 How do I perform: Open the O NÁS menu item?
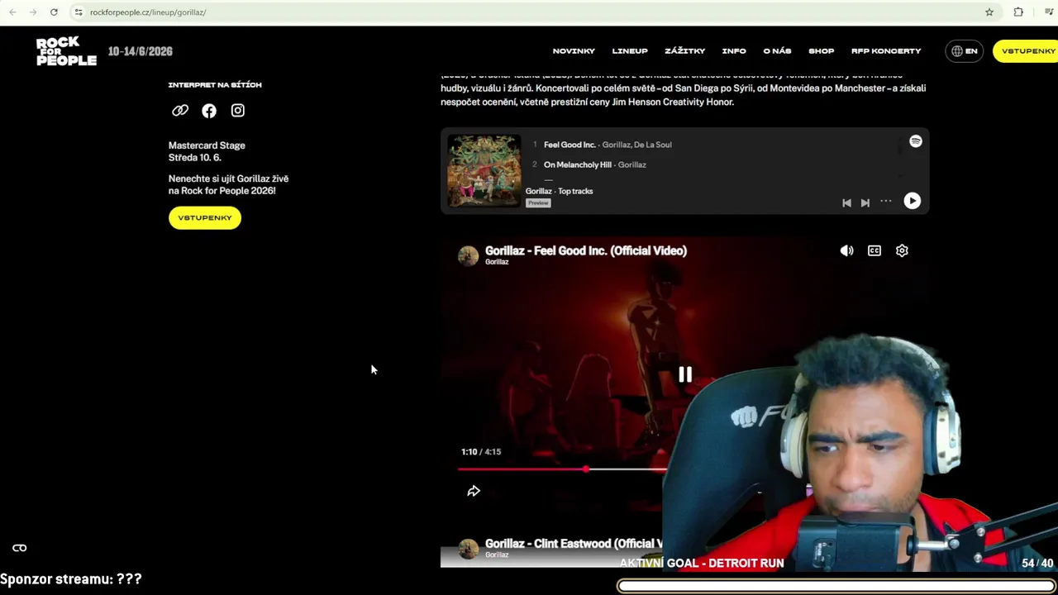[777, 51]
